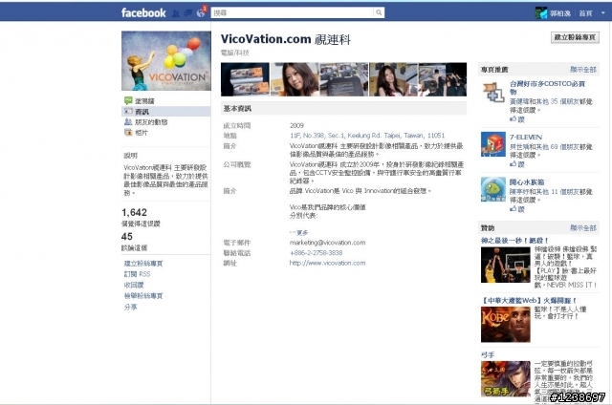Image resolution: width=612 pixels, height=405 pixels.
Task: Click the basketball game ad image
Action: (x=506, y=265)
